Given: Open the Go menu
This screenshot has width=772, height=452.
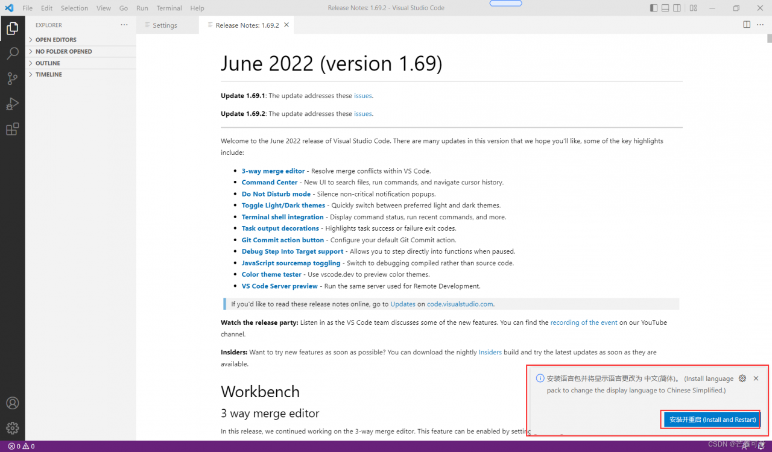Looking at the screenshot, I should [124, 8].
